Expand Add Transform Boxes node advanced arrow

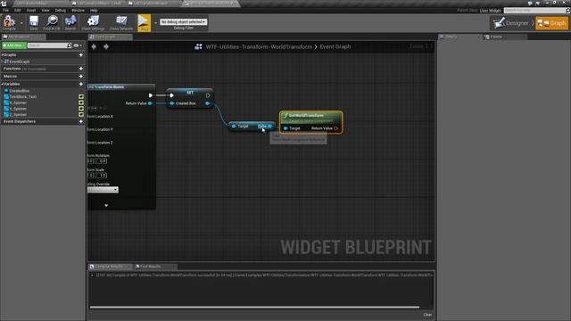(106, 206)
